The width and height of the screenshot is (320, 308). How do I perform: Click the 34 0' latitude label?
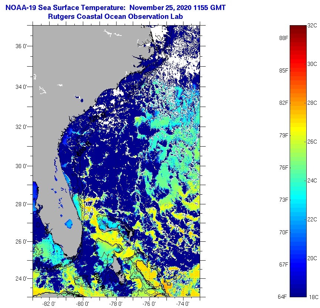pyautogui.click(x=21, y=87)
